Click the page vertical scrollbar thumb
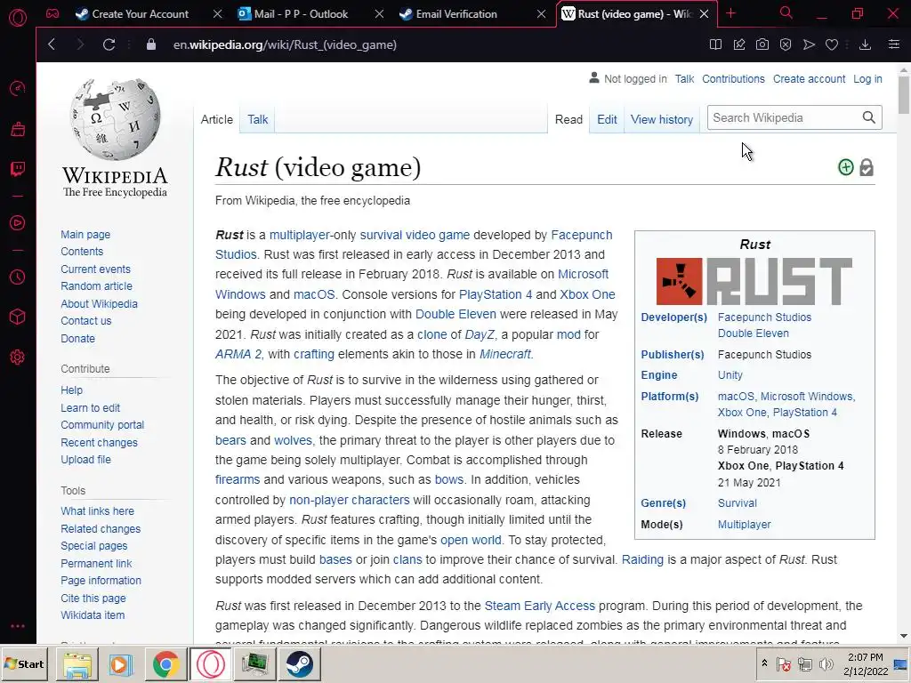This screenshot has width=911, height=683. (x=904, y=94)
